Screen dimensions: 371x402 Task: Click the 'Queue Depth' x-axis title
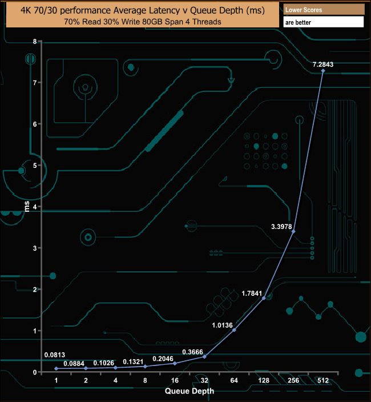(x=189, y=391)
